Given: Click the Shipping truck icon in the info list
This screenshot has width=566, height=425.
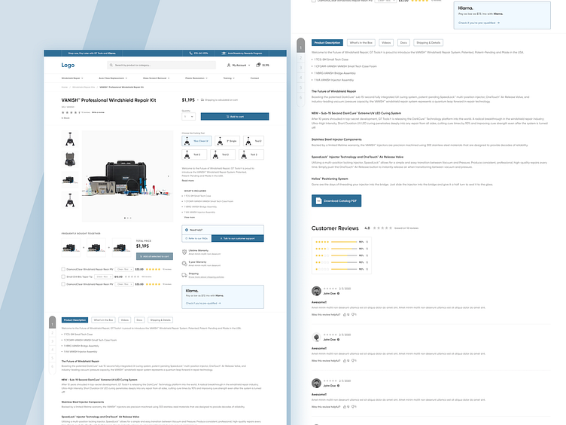Looking at the screenshot, I should (x=184, y=275).
